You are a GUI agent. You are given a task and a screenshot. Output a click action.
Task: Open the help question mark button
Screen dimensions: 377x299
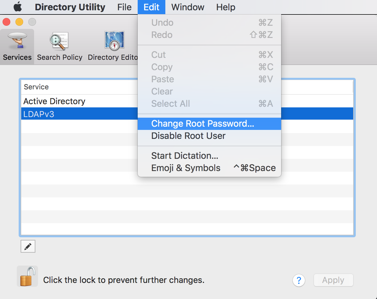299,280
